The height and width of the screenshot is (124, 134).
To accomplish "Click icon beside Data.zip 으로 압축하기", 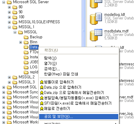I will (x=42, y=87).
